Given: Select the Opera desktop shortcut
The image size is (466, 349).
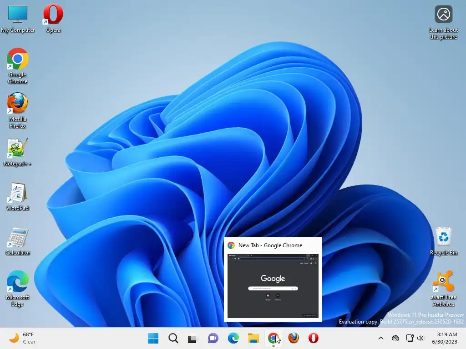Looking at the screenshot, I should point(53,18).
